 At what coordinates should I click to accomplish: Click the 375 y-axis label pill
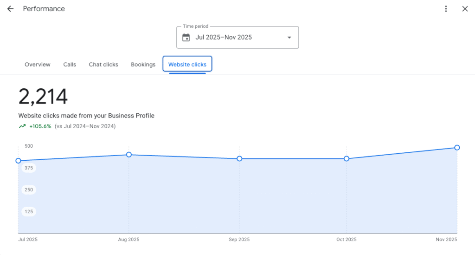29,168
